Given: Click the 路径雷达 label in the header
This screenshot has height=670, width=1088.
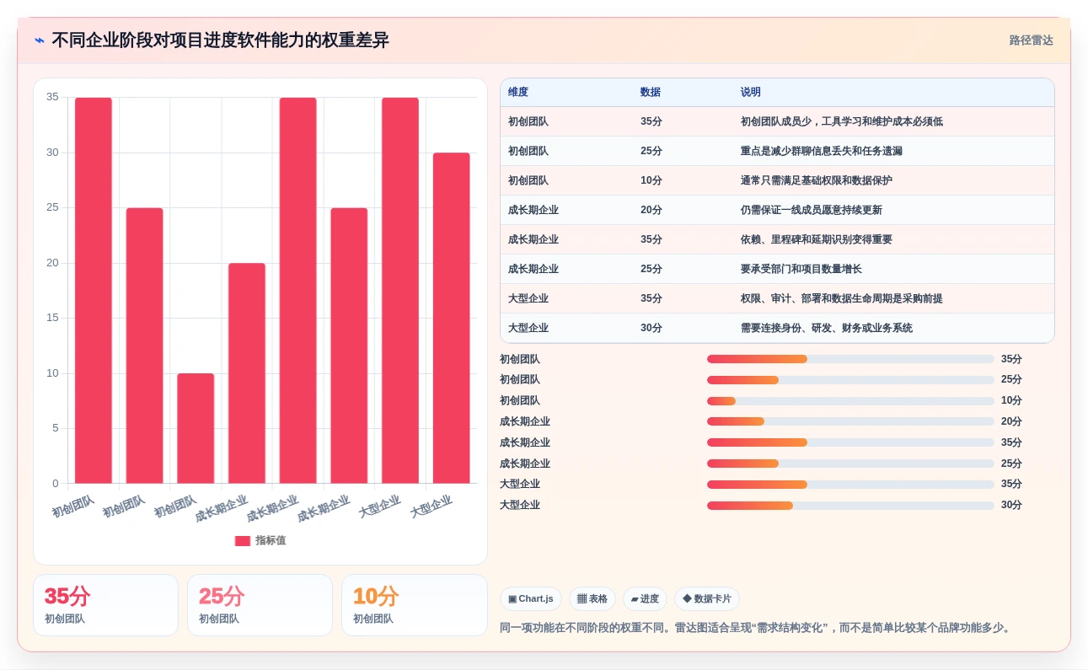Looking at the screenshot, I should (1032, 40).
